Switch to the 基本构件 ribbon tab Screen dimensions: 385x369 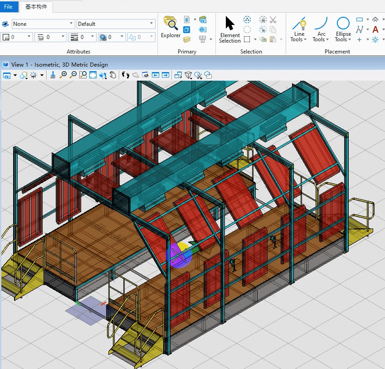coord(36,7)
